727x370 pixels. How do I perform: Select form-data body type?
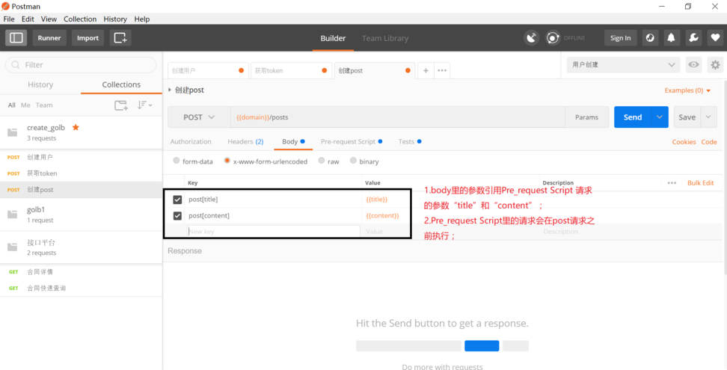pyautogui.click(x=177, y=161)
